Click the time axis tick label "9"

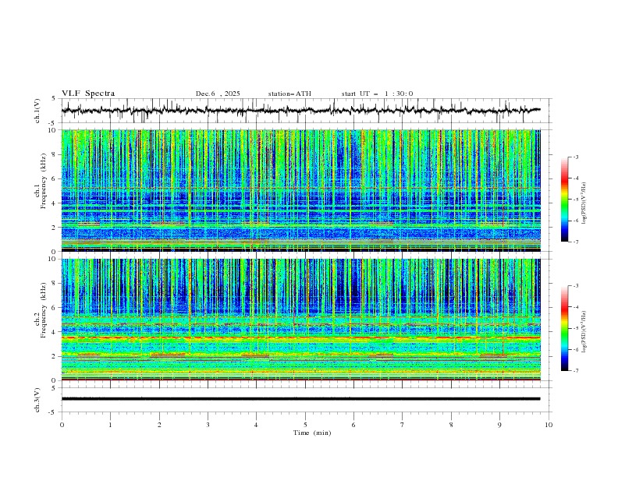(499, 425)
